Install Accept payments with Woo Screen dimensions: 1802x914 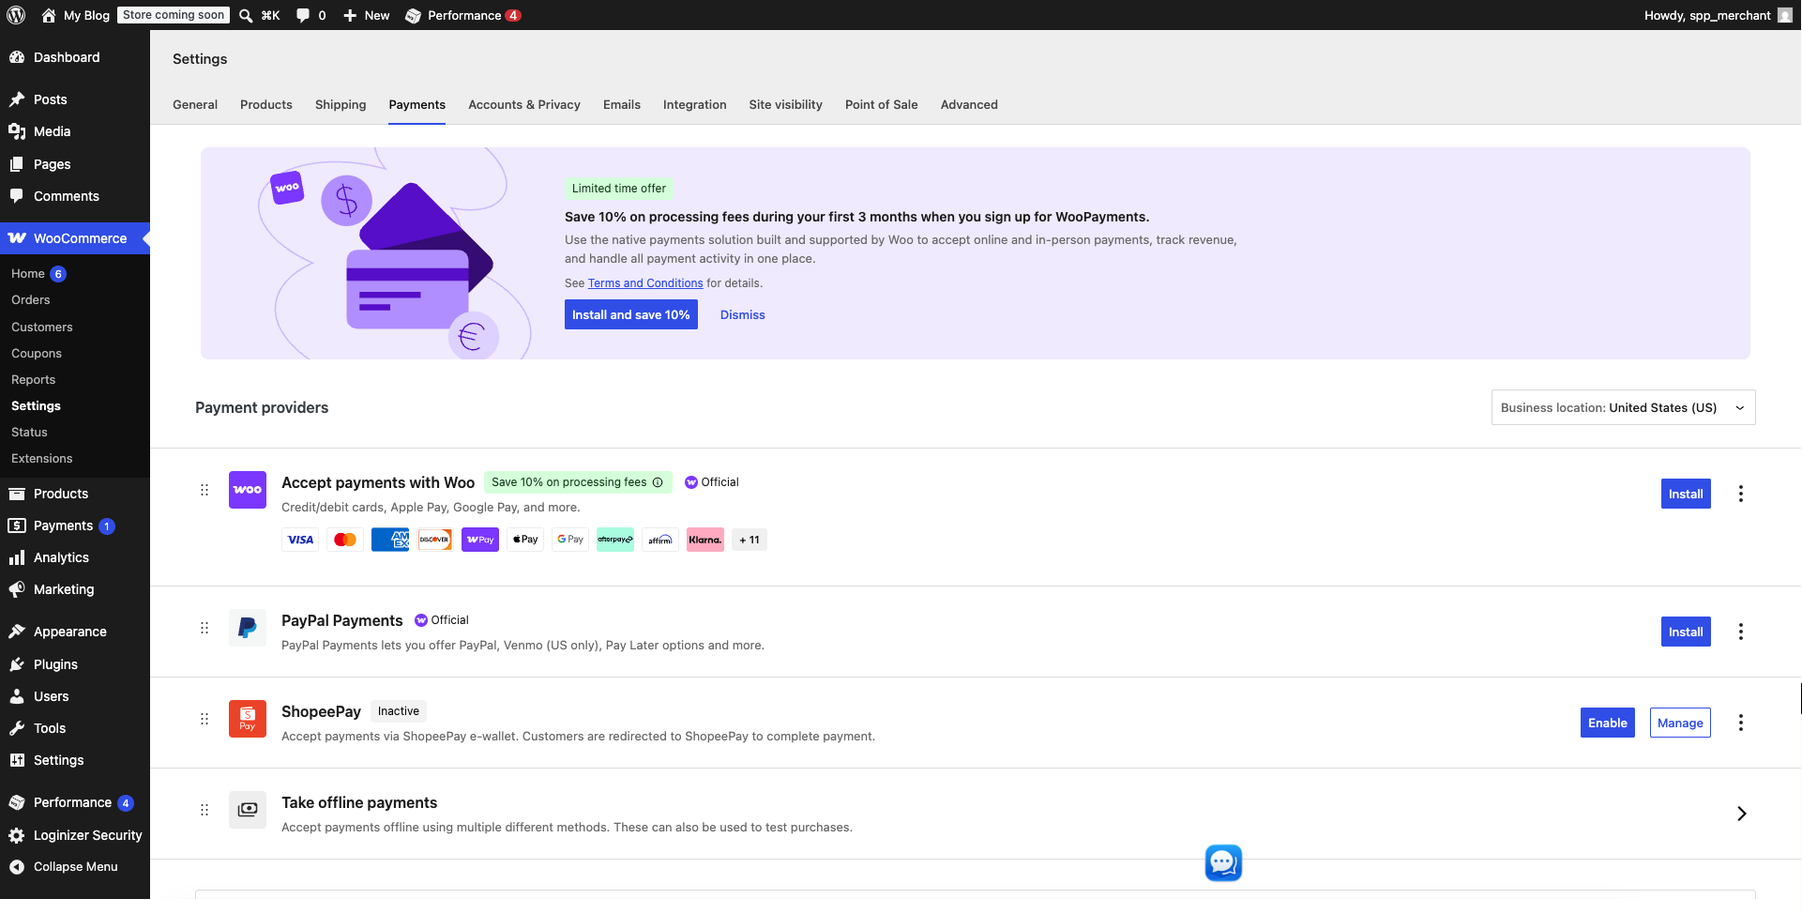point(1686,494)
